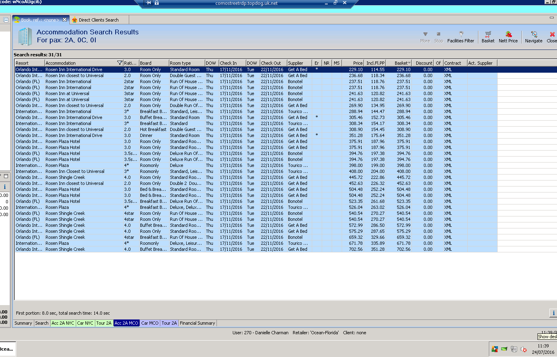557x357 pixels.
Task: Click the muted volume tray icon
Action: pyautogui.click(x=524, y=349)
